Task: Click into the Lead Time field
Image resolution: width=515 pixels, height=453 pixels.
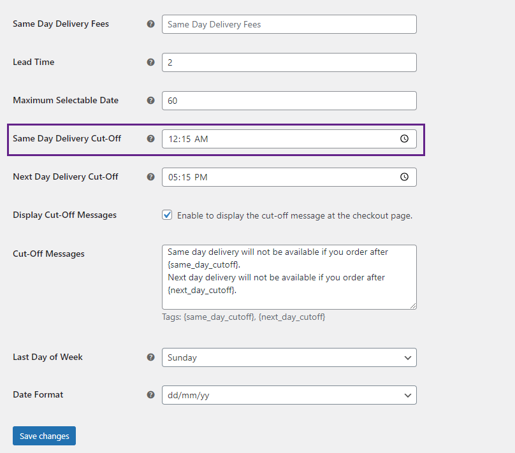Action: pyautogui.click(x=289, y=62)
